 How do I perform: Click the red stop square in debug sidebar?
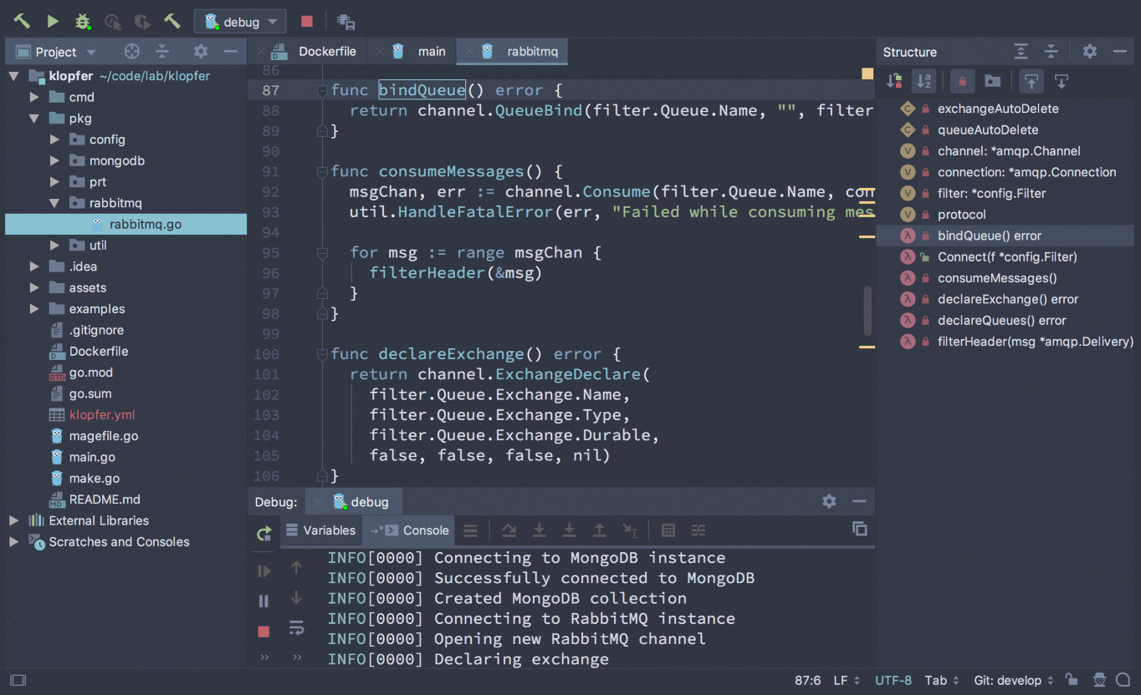[264, 632]
